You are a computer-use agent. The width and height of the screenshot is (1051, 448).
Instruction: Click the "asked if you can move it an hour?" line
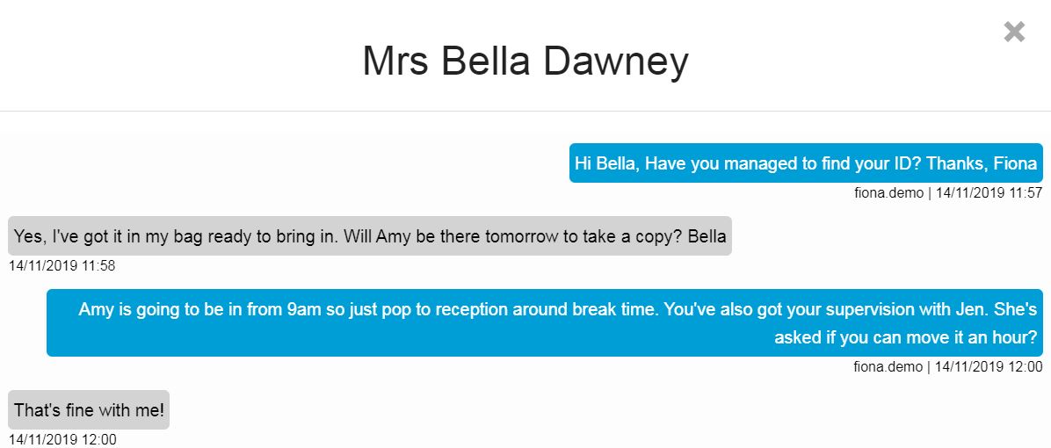coord(905,338)
